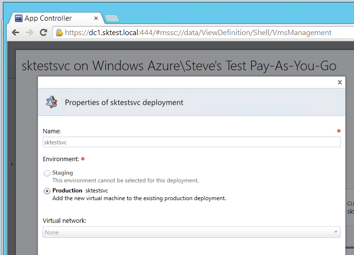Click the SSL warning padlock icon
The image size is (354, 255).
(x=60, y=33)
